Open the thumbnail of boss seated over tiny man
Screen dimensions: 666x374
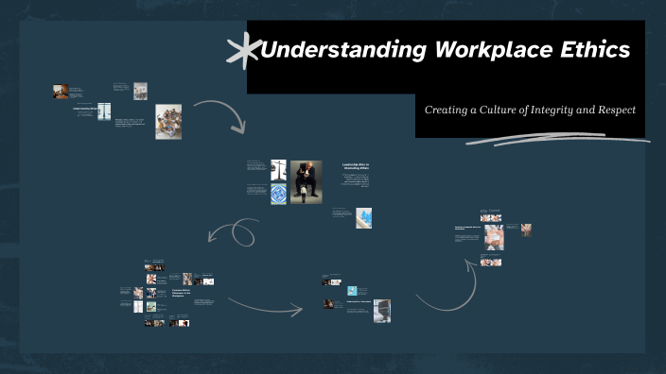coord(307,182)
